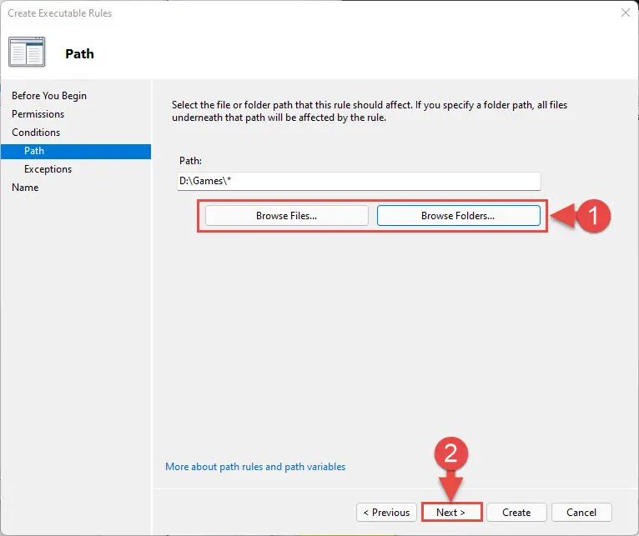Click into the Path text field
639x536 pixels.
click(x=359, y=181)
